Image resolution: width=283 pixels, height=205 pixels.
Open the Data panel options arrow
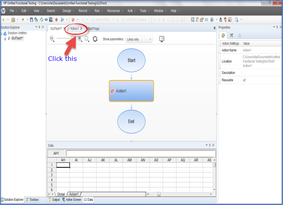coord(206,145)
